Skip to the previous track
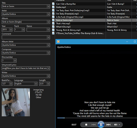The width and height of the screenshot is (137, 128). tap(93, 125)
